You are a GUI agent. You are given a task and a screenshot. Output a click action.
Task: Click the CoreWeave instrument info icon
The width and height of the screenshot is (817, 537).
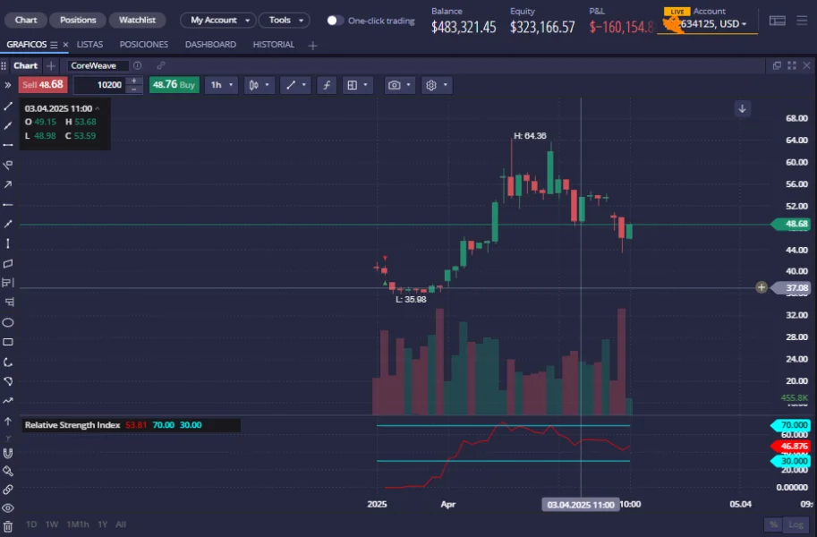(x=138, y=65)
